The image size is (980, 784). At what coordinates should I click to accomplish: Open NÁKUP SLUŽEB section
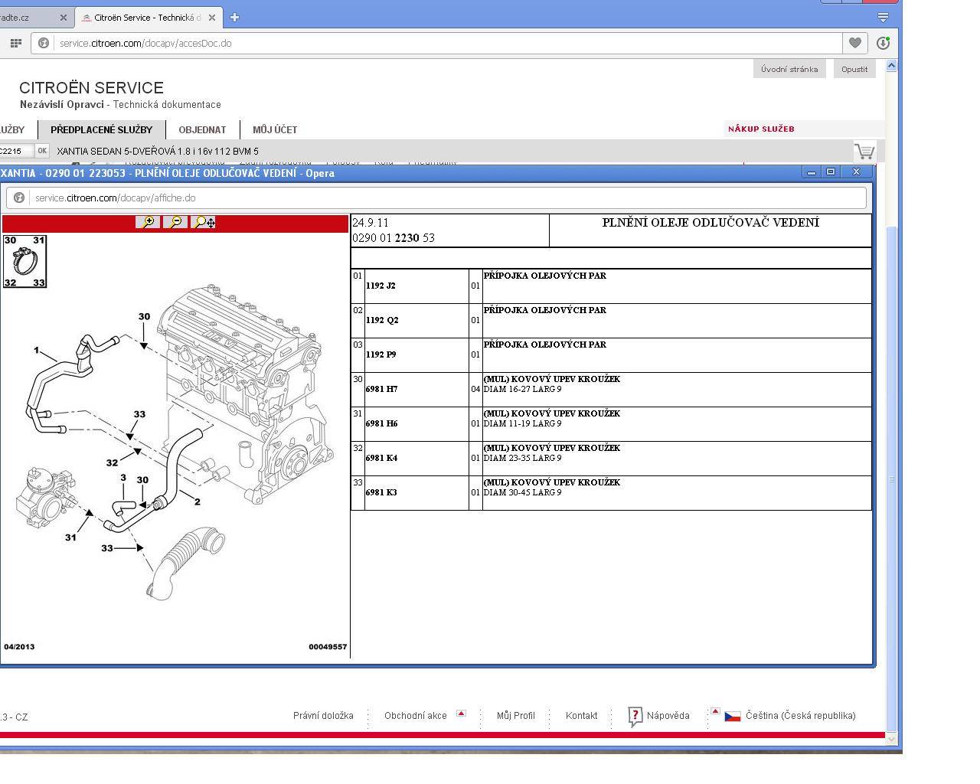click(x=761, y=129)
